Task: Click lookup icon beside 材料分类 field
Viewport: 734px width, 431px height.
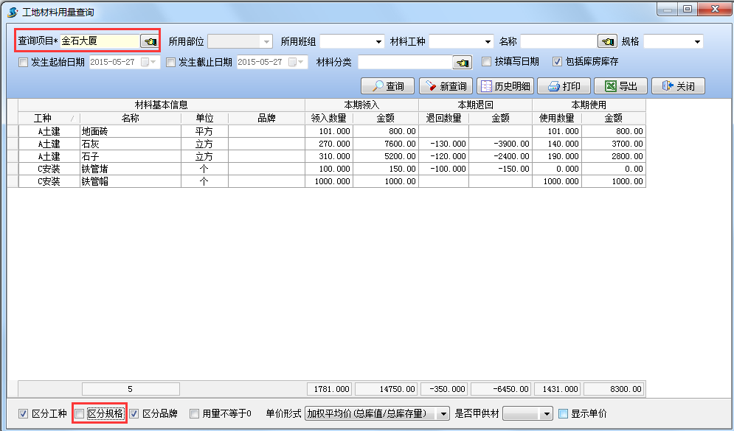Action: 463,63
